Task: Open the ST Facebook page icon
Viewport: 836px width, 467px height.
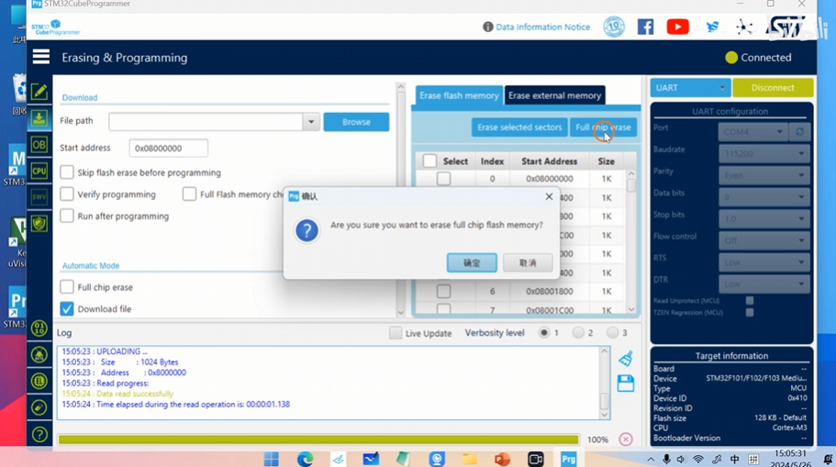Action: click(646, 27)
